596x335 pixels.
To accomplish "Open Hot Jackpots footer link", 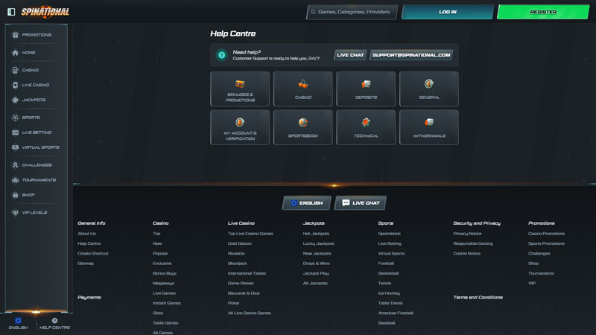I will [316, 234].
